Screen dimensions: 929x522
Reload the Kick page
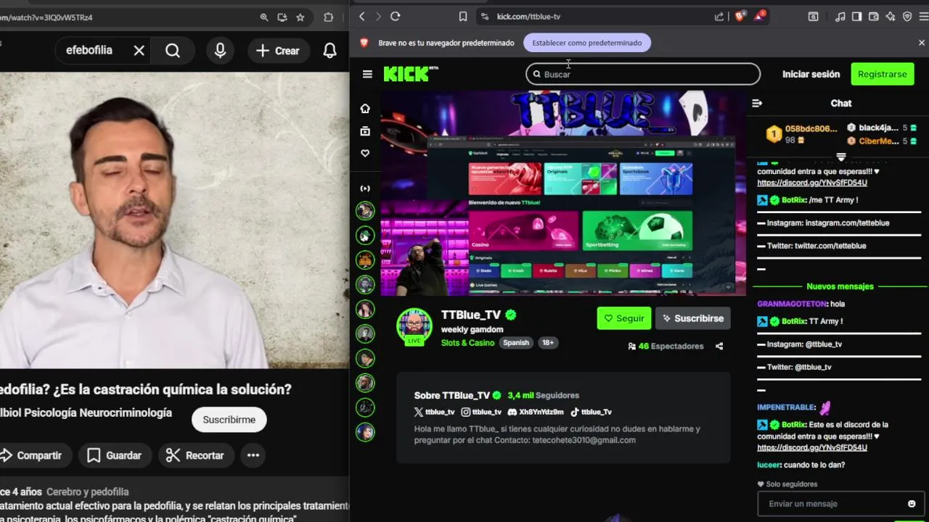pos(396,16)
